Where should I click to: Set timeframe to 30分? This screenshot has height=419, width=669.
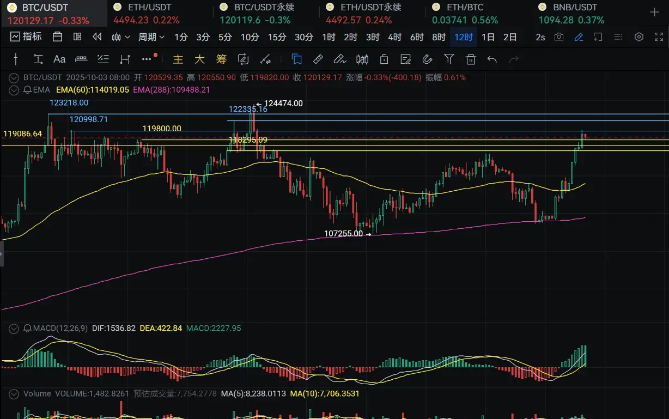pos(304,37)
